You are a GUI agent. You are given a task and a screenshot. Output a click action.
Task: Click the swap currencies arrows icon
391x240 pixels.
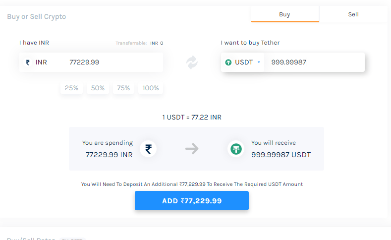pos(192,62)
